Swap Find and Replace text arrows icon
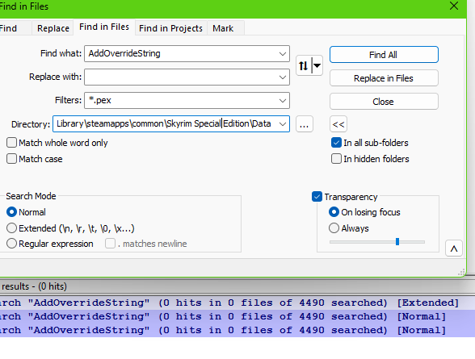The width and height of the screenshot is (475, 359). [303, 65]
